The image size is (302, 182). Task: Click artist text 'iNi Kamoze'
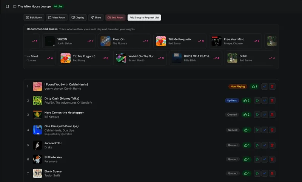pyautogui.click(x=52, y=117)
